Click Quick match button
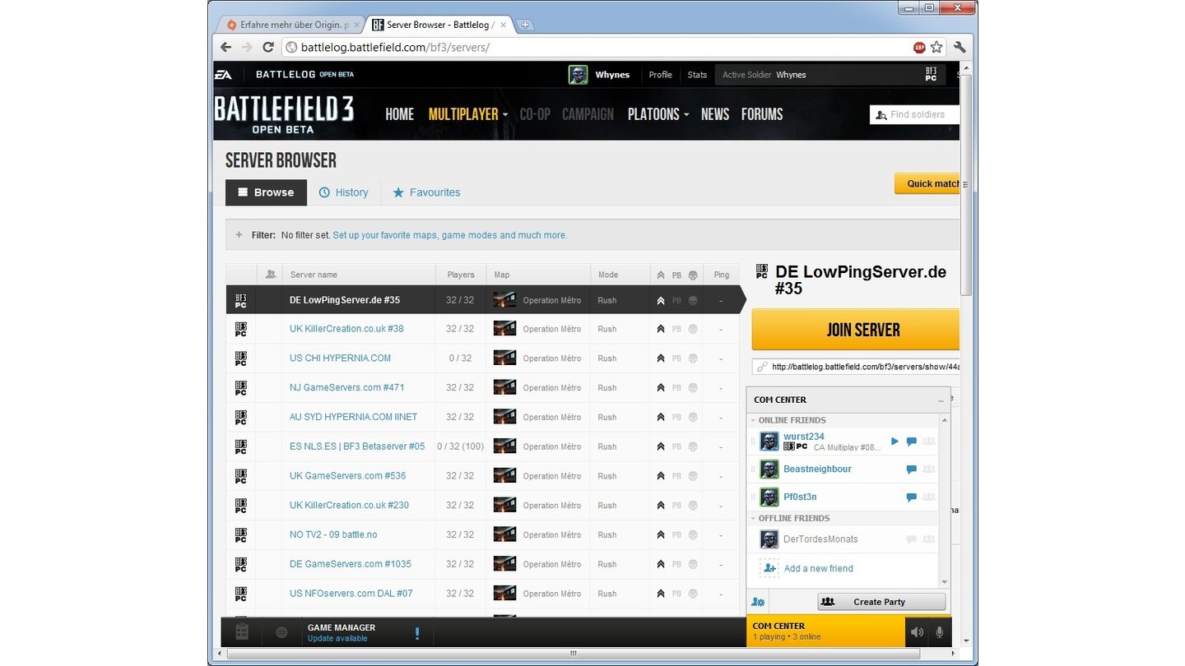The width and height of the screenshot is (1185, 666). coord(927,183)
